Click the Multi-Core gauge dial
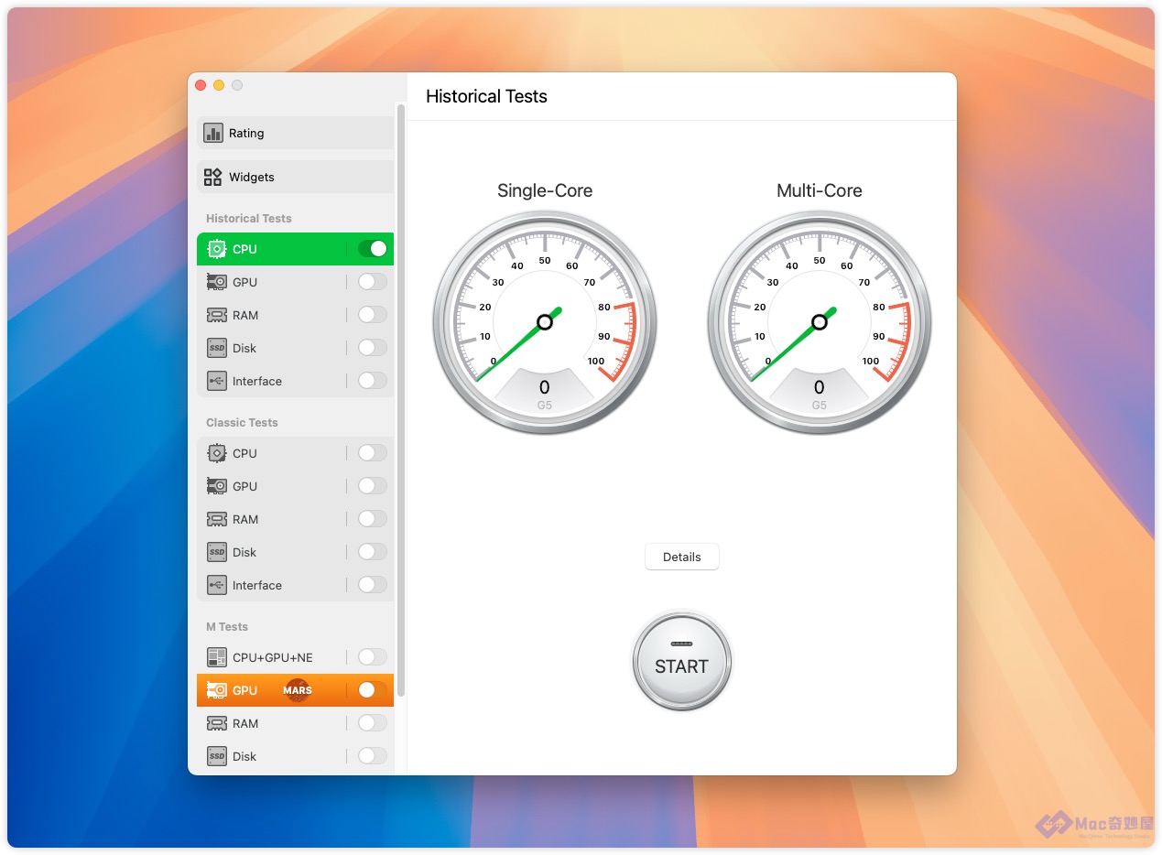Image resolution: width=1162 pixels, height=855 pixels. point(820,322)
